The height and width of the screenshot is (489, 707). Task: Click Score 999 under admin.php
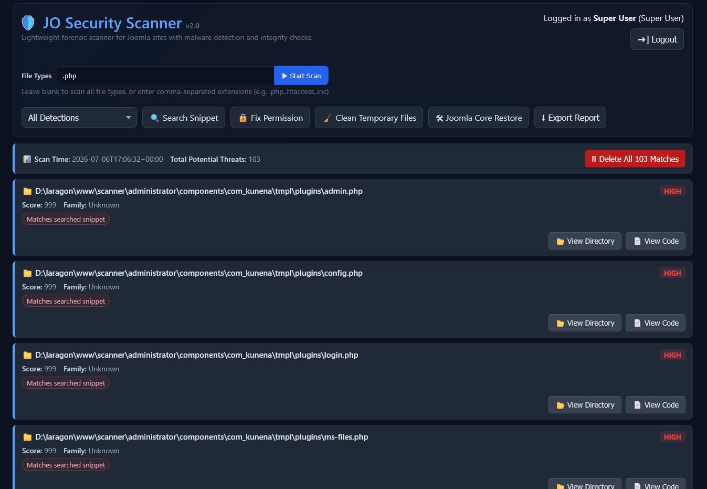[x=39, y=205]
